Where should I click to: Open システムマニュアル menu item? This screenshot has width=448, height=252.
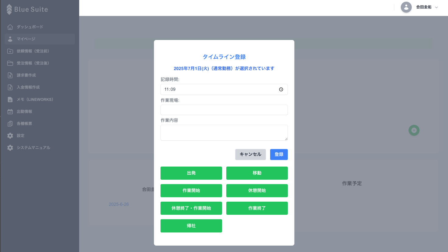40,148
